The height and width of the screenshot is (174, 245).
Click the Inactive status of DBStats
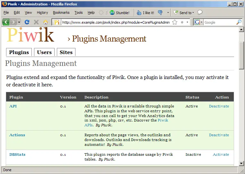(x=193, y=154)
